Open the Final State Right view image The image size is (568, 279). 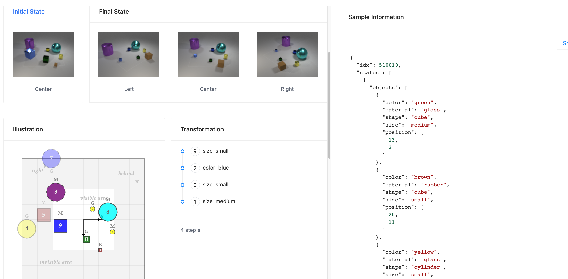pyautogui.click(x=287, y=54)
